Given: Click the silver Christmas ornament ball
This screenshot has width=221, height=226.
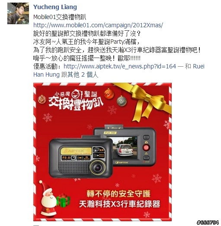Looking at the screenshot, I should (122, 101).
